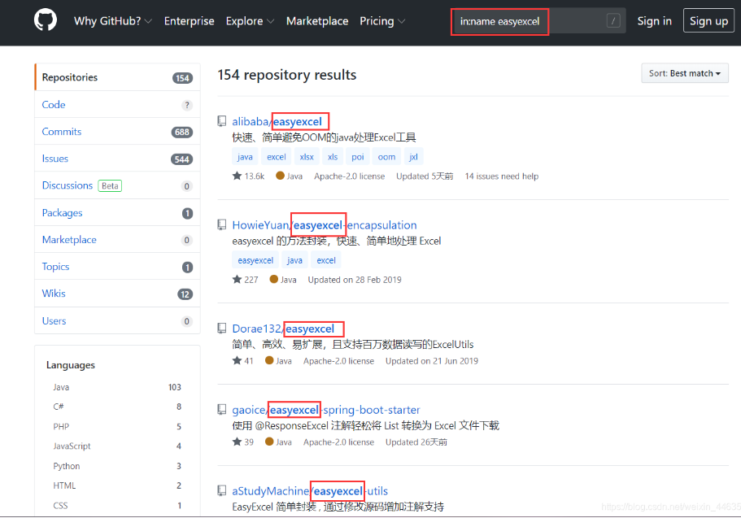Click the java topic tag under HowieYuan repo
This screenshot has height=518, width=741.
point(294,260)
